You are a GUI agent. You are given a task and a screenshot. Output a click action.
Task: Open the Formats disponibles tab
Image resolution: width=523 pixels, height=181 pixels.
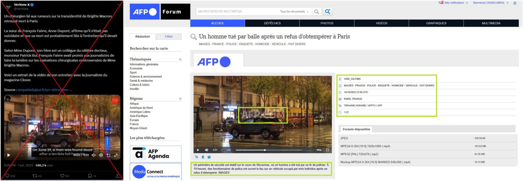356,129
